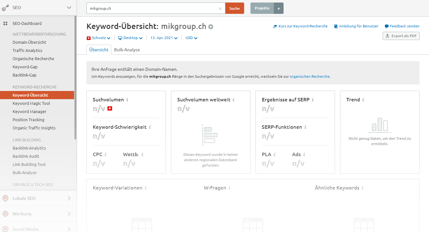This screenshot has width=429, height=232.
Task: Collapse the SEO section chevron
Action: [x=69, y=8]
